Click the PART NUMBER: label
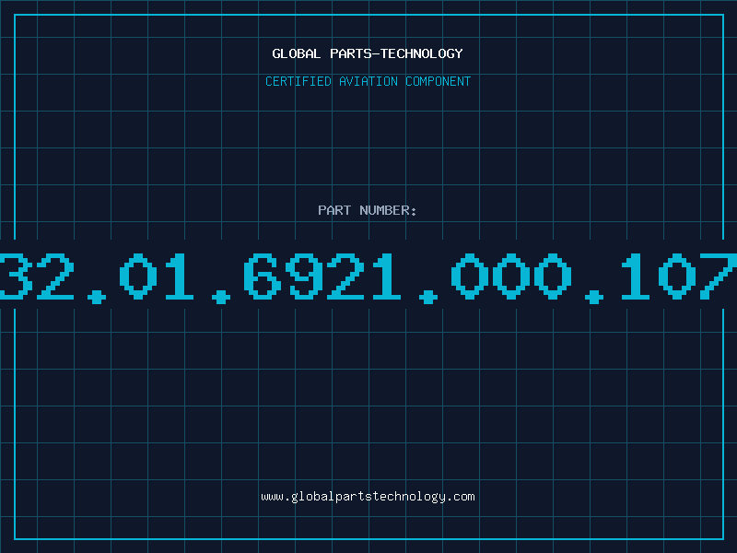The height and width of the screenshot is (553, 737). [368, 210]
